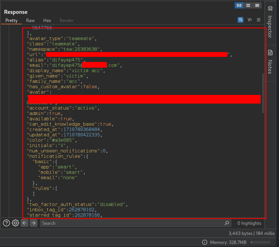279x247 pixels.
Task: Click the memory usage info icon
Action: pos(204,242)
